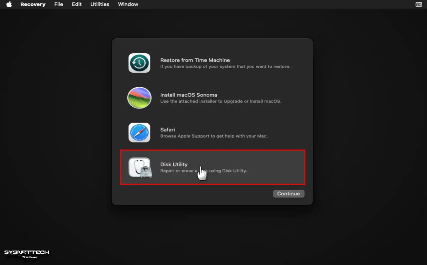Image resolution: width=427 pixels, height=265 pixels.
Task: Click the 'Restore from Time Machine' title text
Action: 195,60
